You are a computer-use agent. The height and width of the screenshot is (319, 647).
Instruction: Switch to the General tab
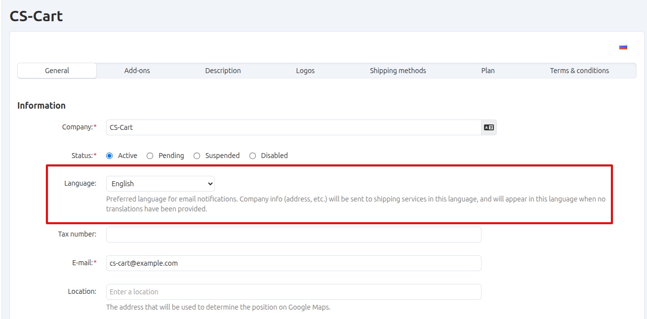[57, 71]
